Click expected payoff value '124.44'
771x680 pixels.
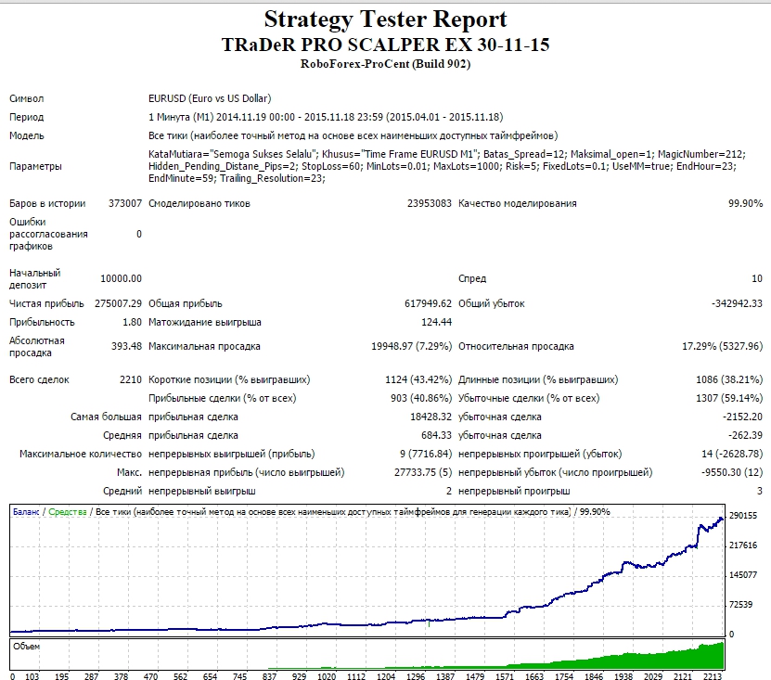click(436, 323)
